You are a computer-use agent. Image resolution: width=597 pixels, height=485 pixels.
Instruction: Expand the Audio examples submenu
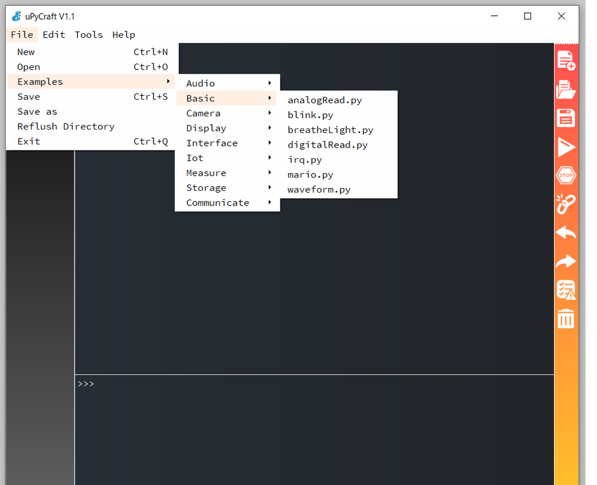click(228, 83)
